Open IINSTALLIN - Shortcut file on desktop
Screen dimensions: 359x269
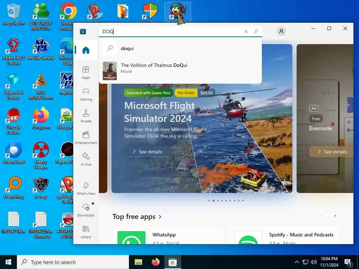click(41, 225)
